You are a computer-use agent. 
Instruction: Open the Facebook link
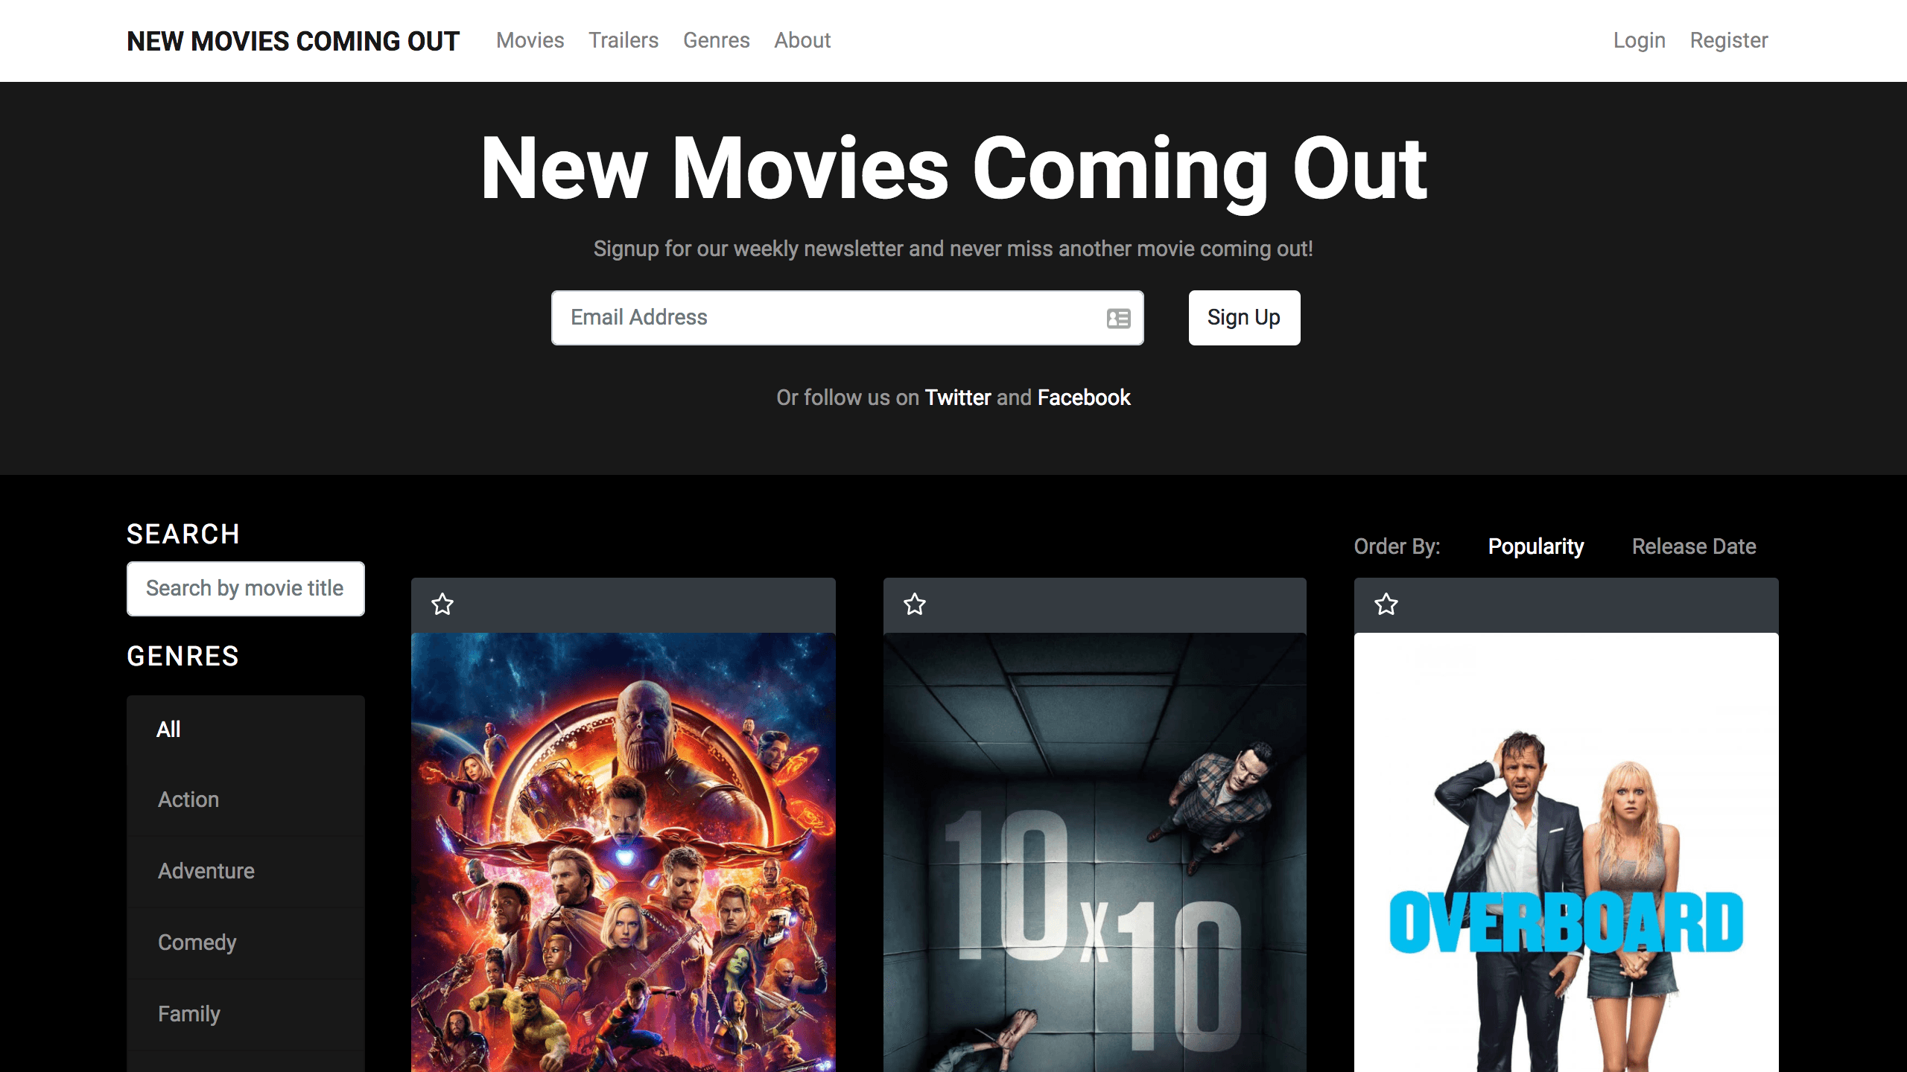pos(1084,398)
